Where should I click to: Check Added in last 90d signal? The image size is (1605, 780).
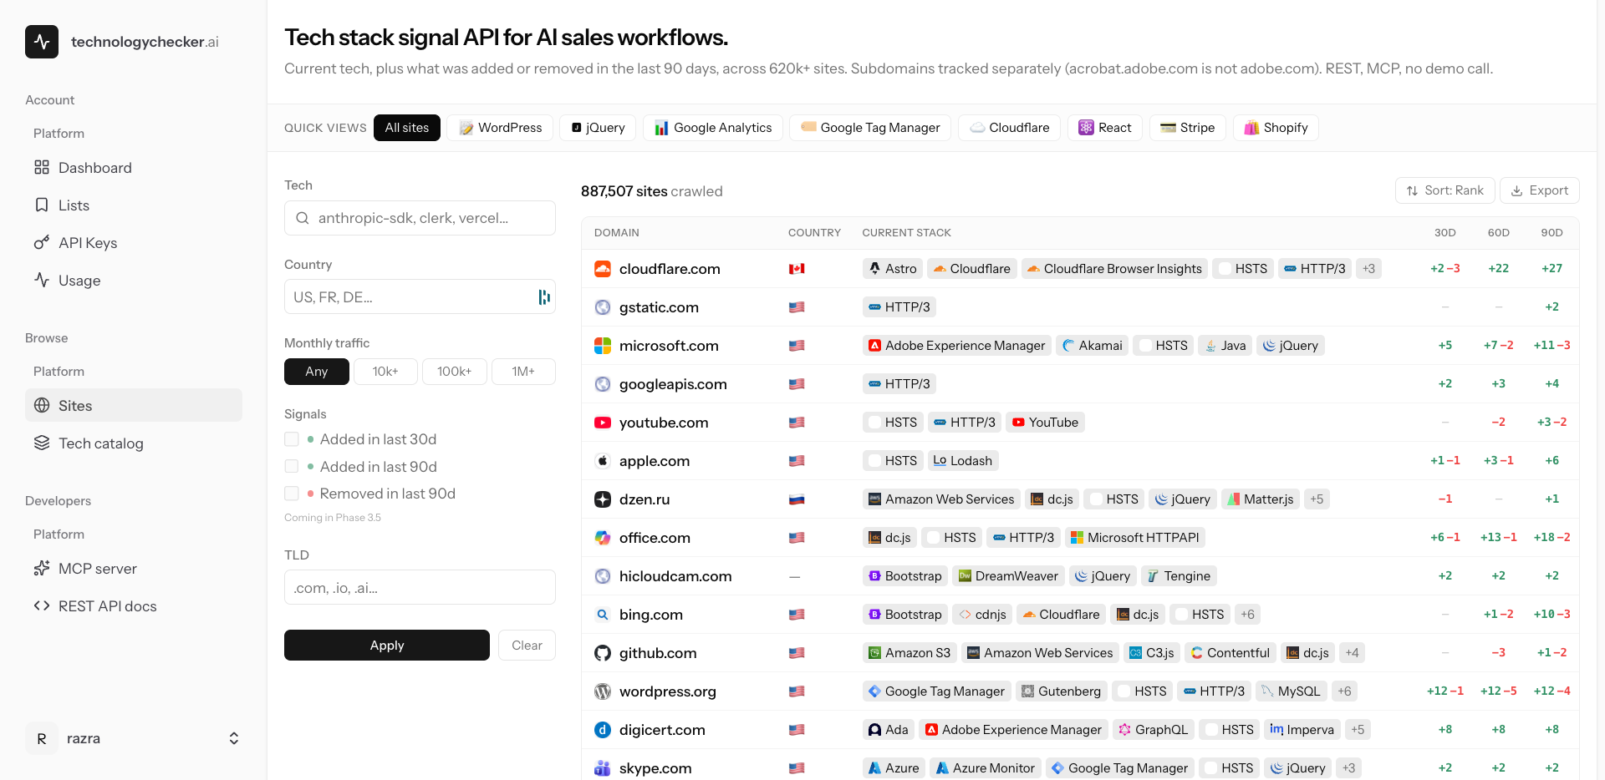click(292, 466)
